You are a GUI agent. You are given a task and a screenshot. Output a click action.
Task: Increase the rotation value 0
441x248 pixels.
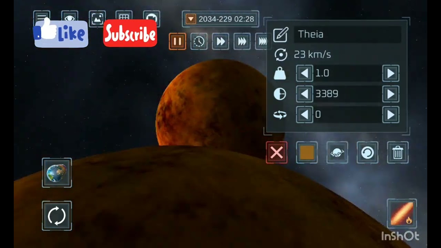(x=391, y=115)
